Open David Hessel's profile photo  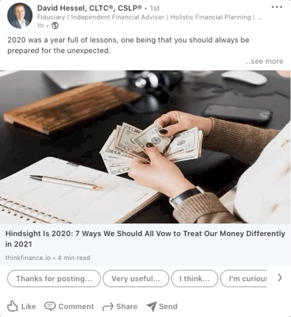[20, 15]
